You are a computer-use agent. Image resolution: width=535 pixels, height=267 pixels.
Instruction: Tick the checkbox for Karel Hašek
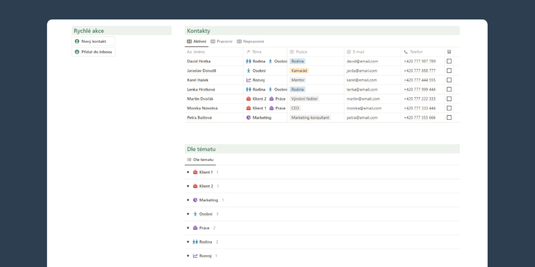449,80
